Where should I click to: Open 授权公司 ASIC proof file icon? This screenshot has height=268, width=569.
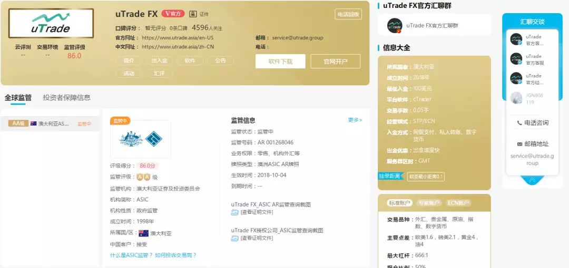[235, 238]
